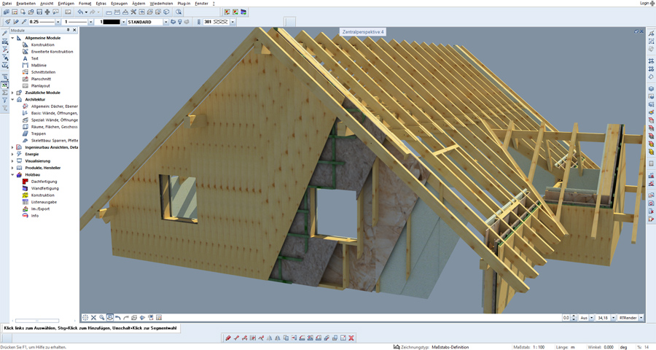The image size is (656, 350).
Task: Pin the Module panel with pushpin
Action: click(x=69, y=31)
